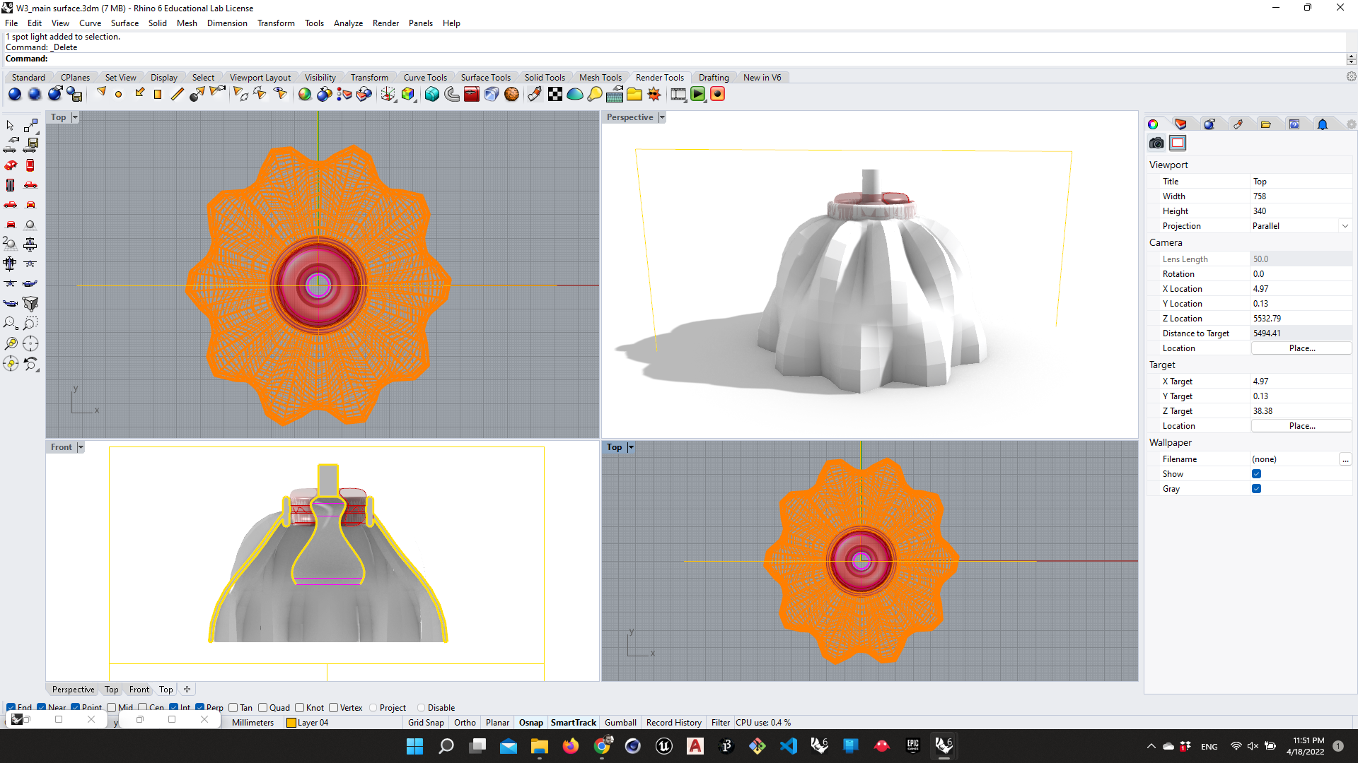
Task: Disable the Show checkbox under Wallpaper
Action: [x=1257, y=473]
